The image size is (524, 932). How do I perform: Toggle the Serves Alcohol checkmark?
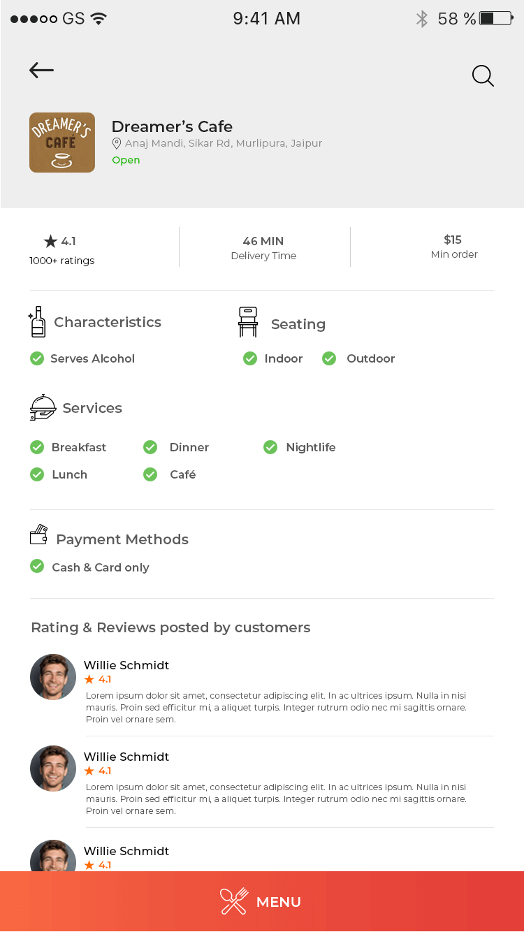(x=37, y=358)
